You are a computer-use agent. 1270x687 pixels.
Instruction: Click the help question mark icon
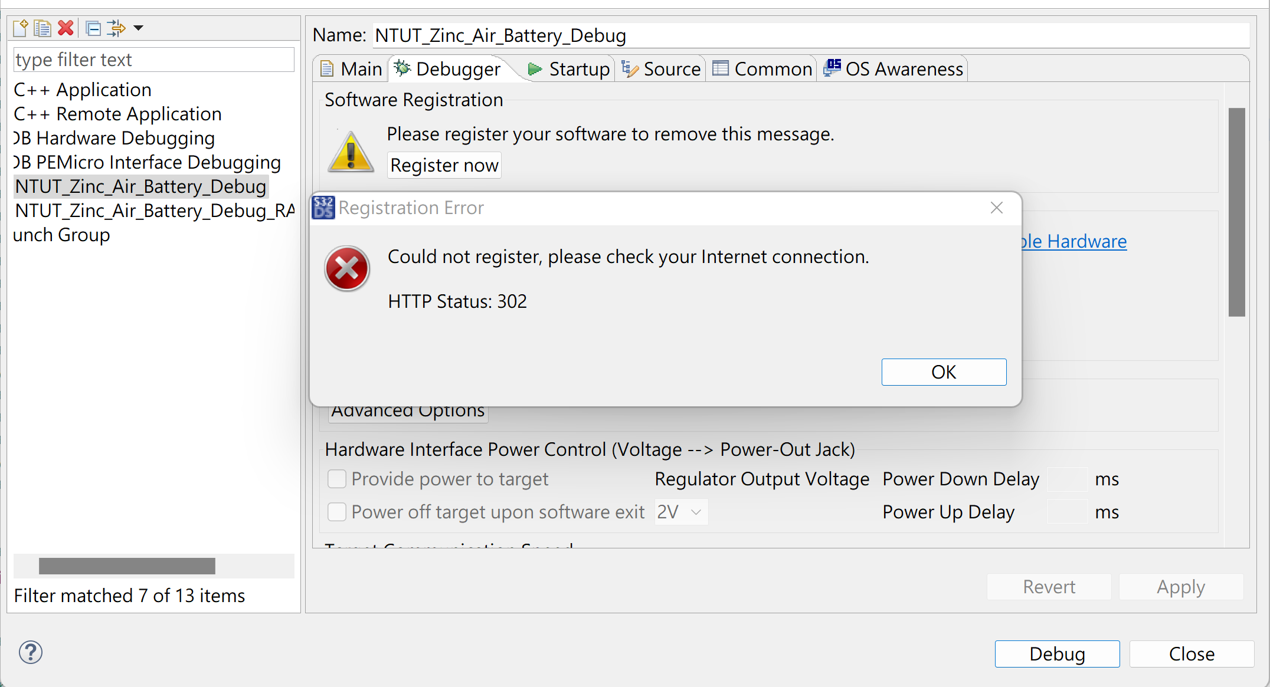coord(31,652)
